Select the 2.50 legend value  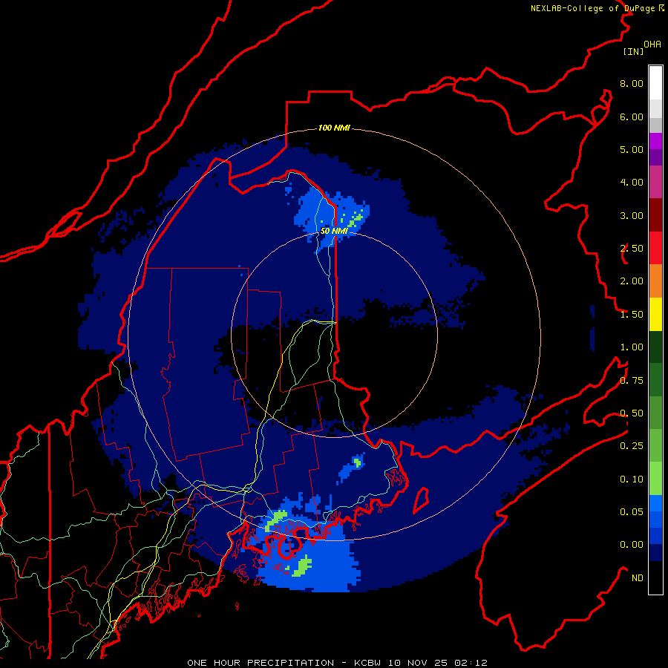tap(632, 249)
